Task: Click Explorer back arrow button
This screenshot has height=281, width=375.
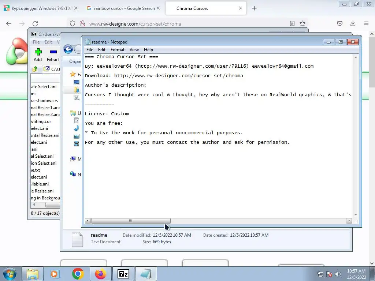Action: click(x=68, y=49)
